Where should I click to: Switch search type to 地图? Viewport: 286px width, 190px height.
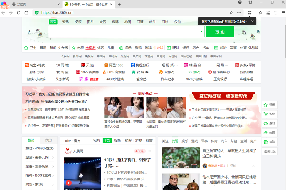128,22
